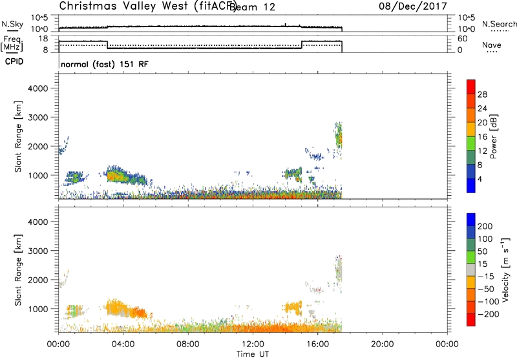Click the 14:30 velocity echo patch near 1000 km

(293, 308)
